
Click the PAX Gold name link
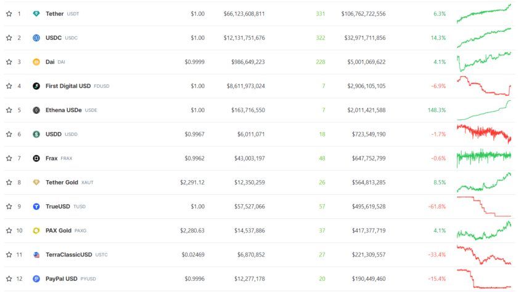click(x=59, y=231)
